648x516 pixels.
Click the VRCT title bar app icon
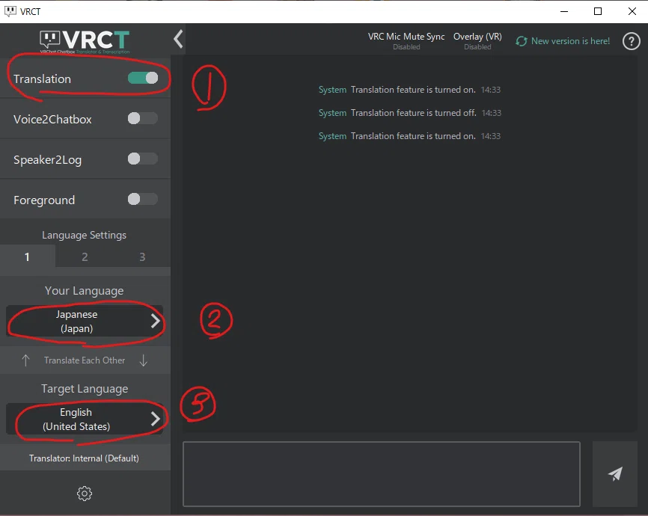coord(10,11)
